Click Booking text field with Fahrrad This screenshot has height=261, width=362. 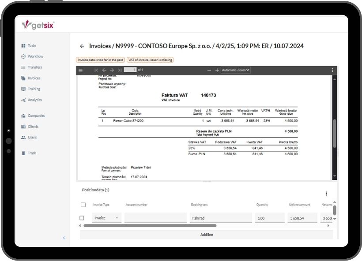tap(221, 218)
